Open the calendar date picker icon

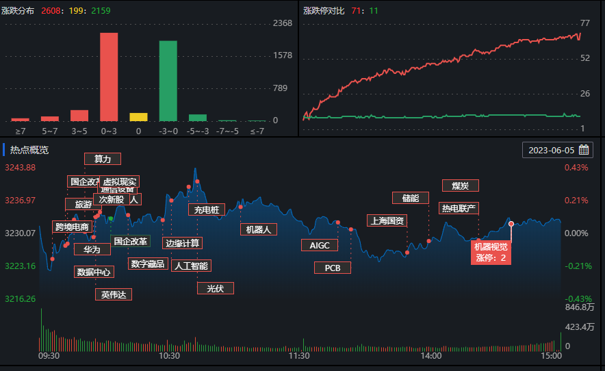pyautogui.click(x=584, y=150)
